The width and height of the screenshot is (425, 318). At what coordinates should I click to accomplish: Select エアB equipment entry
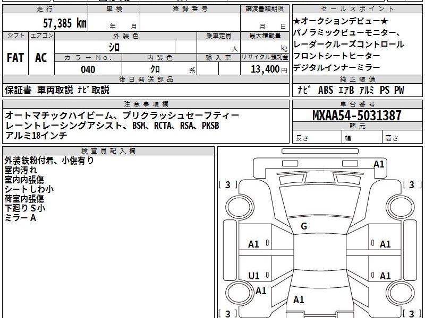point(346,90)
